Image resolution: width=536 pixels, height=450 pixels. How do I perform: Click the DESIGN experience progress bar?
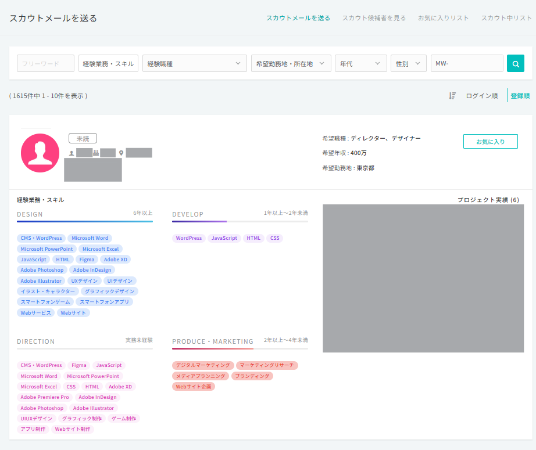coord(85,222)
